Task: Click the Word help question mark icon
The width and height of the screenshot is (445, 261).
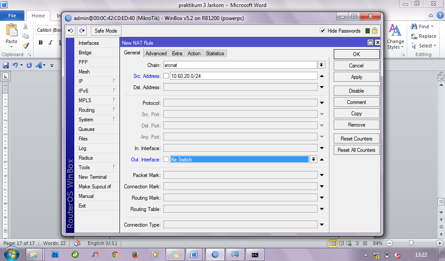Action: (x=440, y=15)
